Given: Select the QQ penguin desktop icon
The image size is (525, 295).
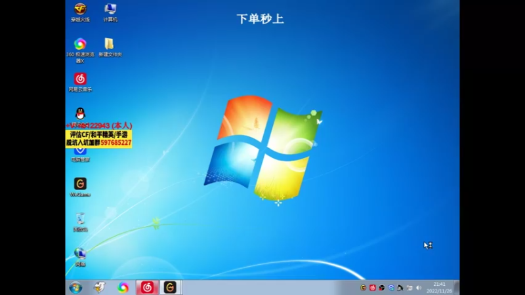Looking at the screenshot, I should pyautogui.click(x=80, y=114).
